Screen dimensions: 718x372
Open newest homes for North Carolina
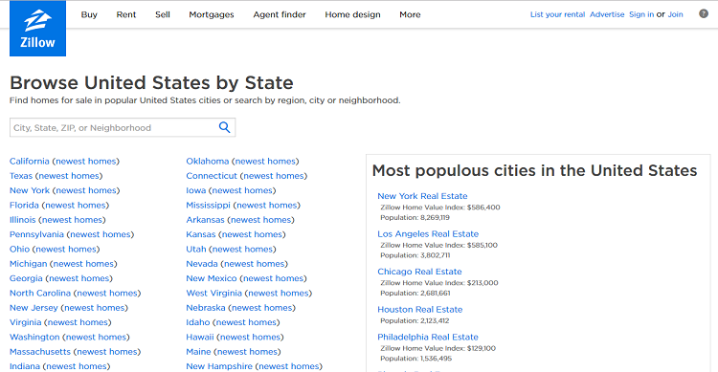(x=107, y=293)
